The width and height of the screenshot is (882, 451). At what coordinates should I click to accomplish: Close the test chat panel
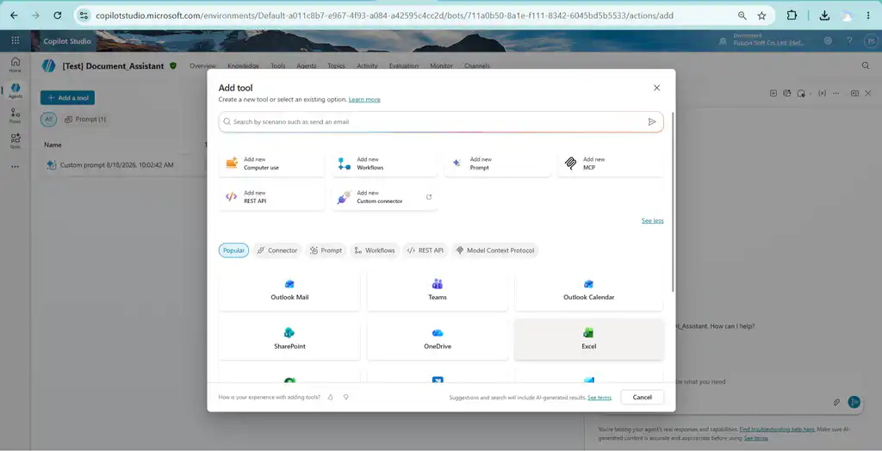pos(868,93)
